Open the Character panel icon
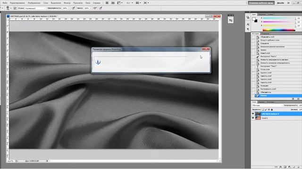302x169 pixels. [x=248, y=24]
